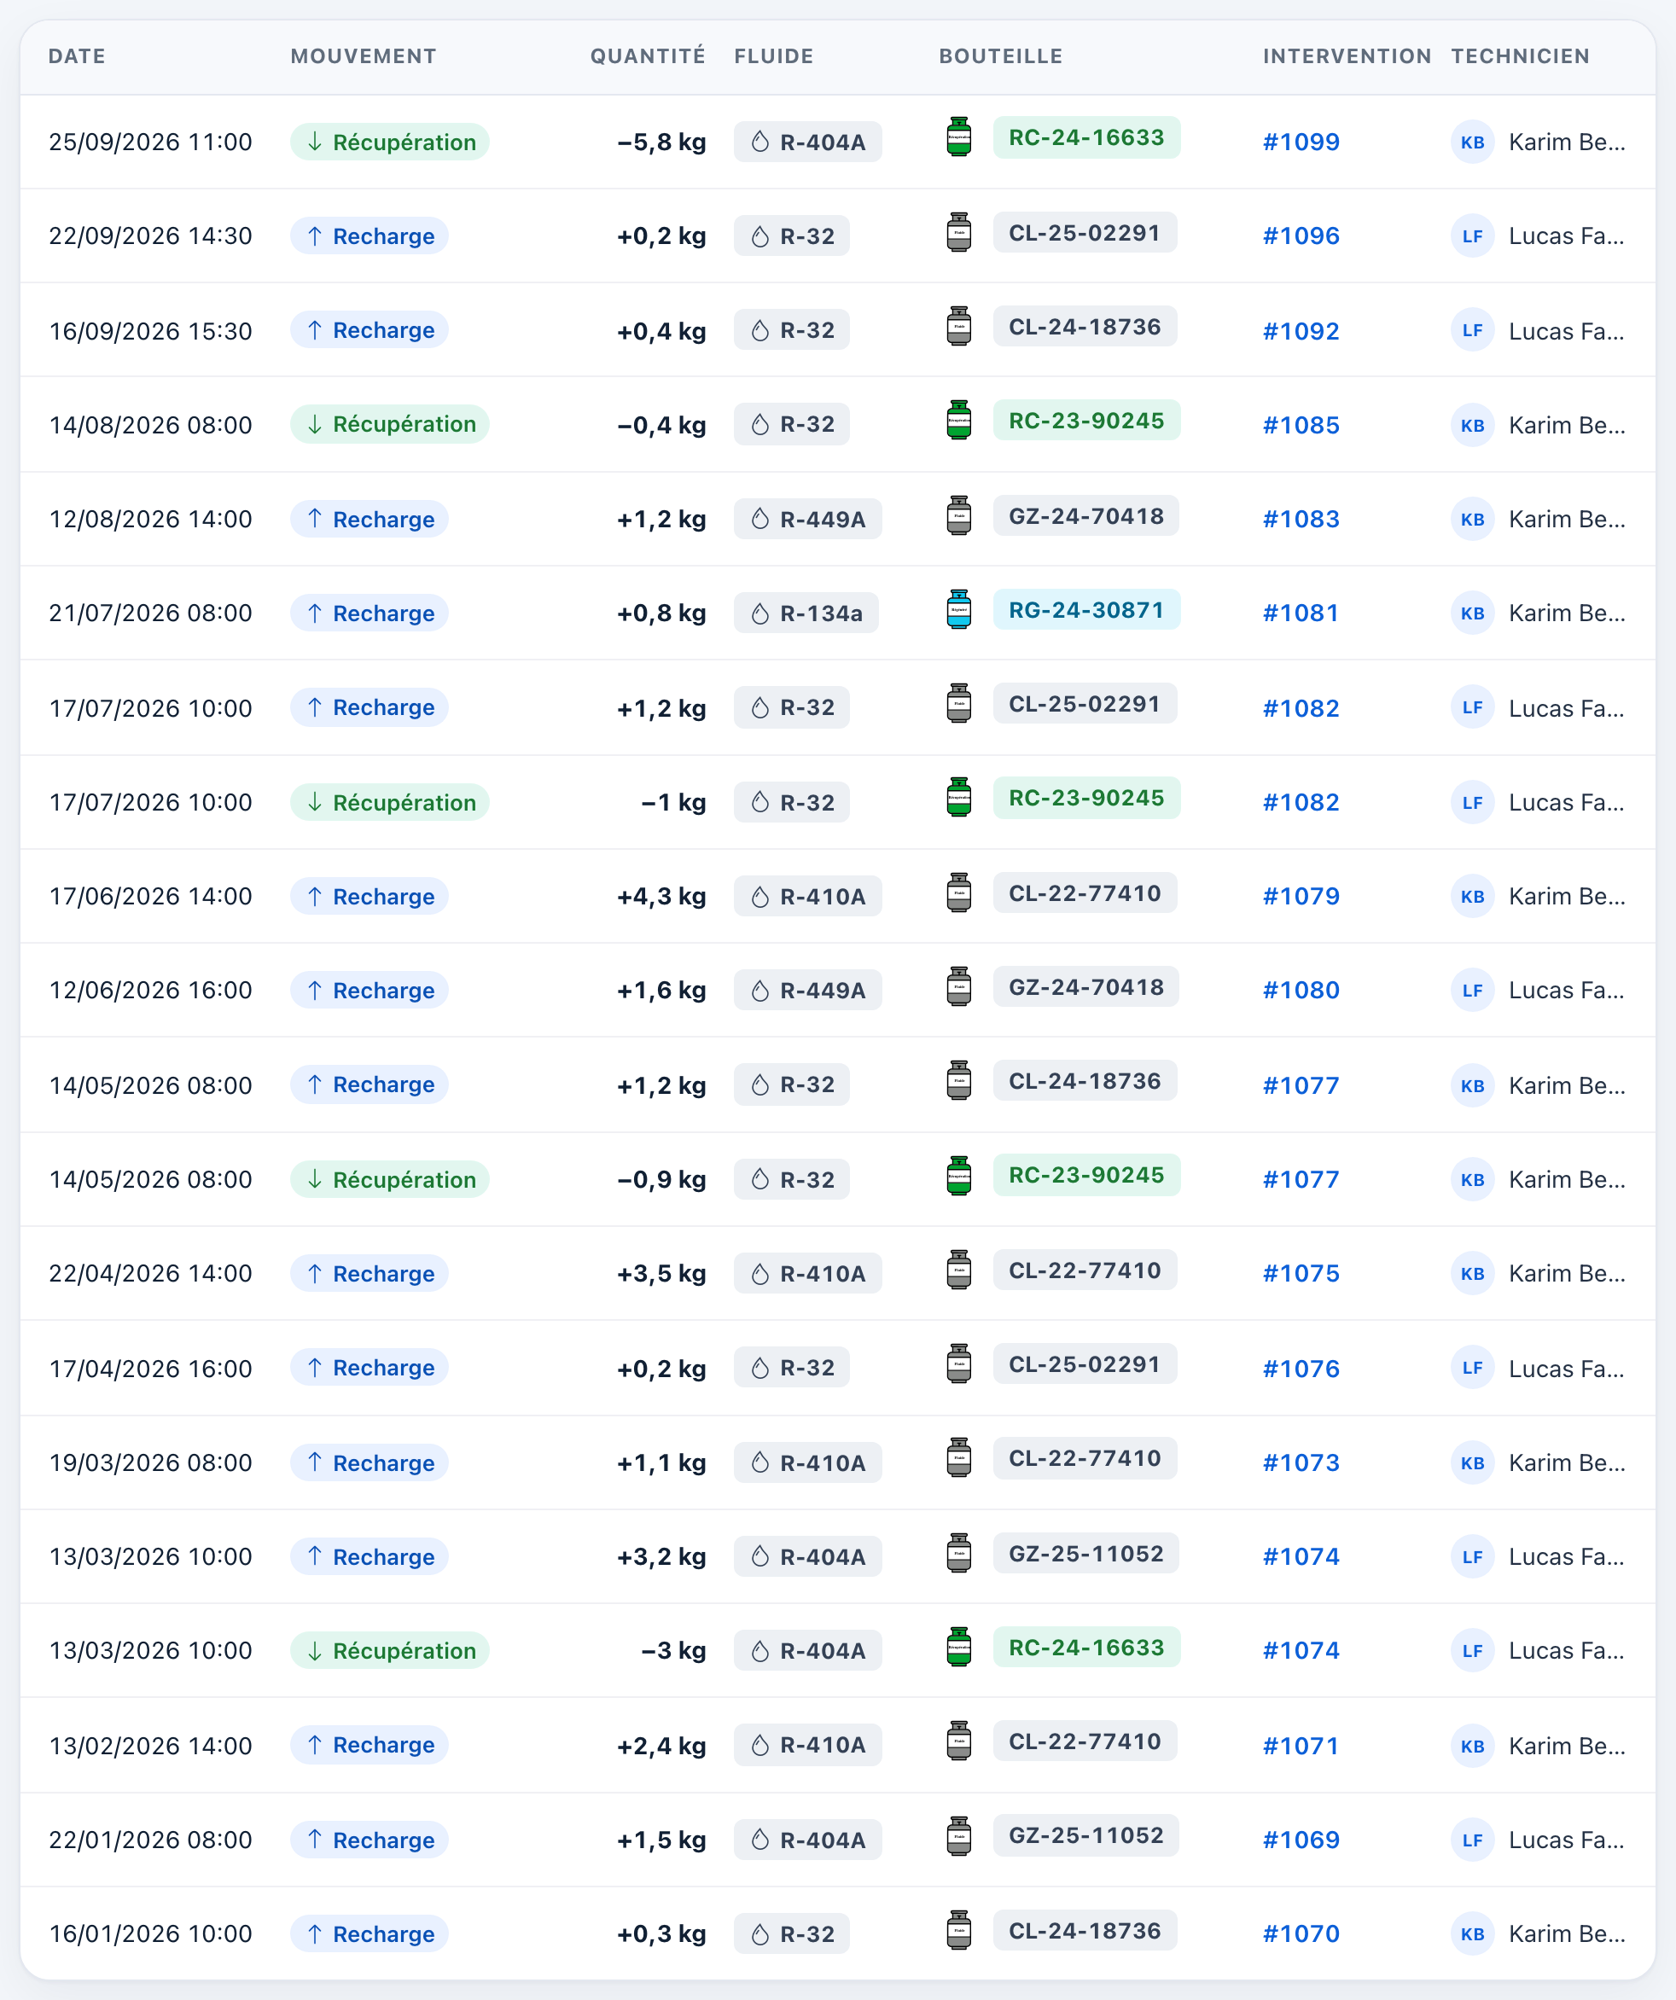
Task: Open intervention link #1099
Action: (x=1301, y=142)
